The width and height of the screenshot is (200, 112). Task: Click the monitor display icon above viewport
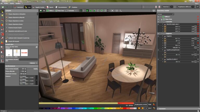pyautogui.click(x=154, y=11)
